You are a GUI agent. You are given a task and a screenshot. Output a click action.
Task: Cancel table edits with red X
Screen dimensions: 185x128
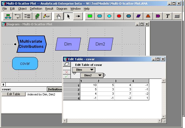[67, 72]
